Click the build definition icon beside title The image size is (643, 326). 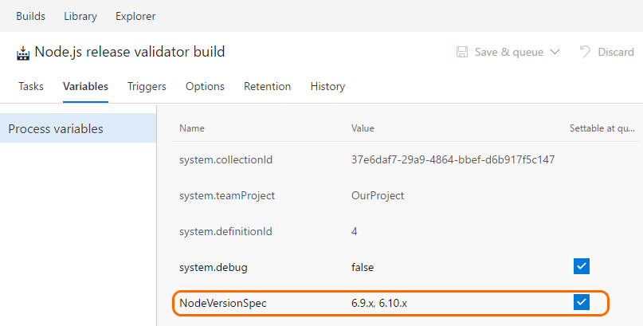23,53
